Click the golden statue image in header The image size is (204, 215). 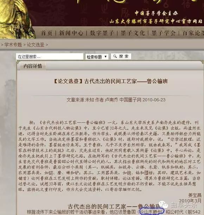tap(16, 19)
